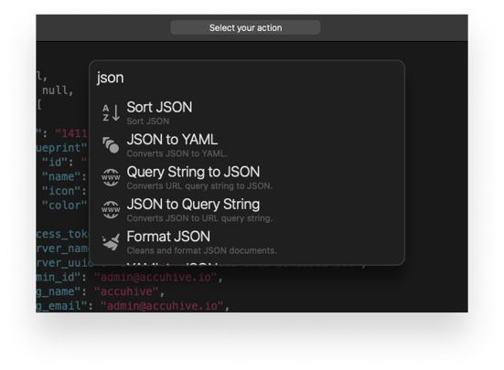504x370 pixels.
Task: Click the "json" search input field
Action: (247, 78)
